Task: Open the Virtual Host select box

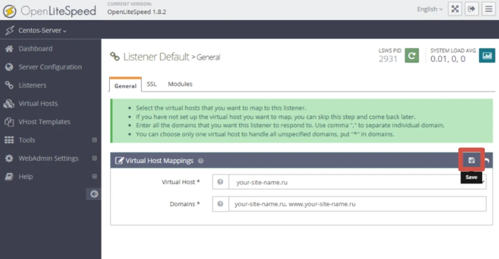Action: [358, 182]
